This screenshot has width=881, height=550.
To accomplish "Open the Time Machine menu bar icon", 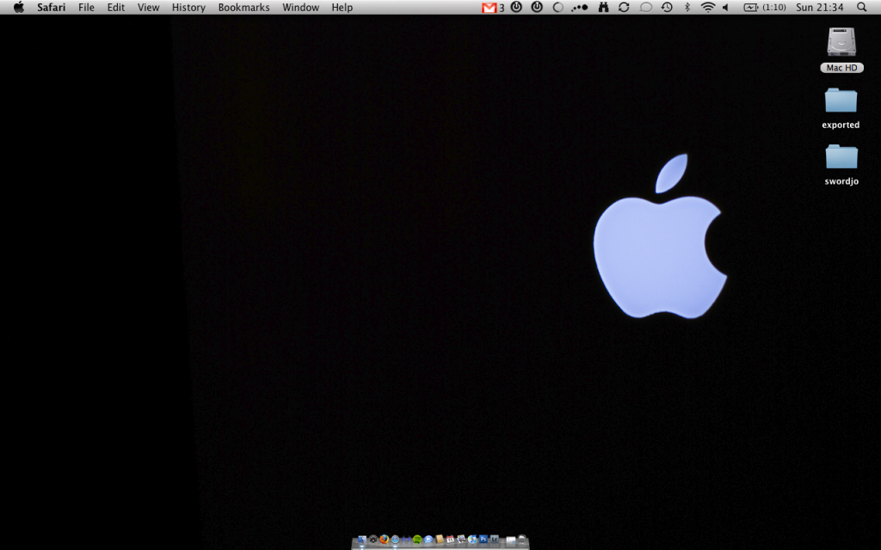I will pos(667,7).
